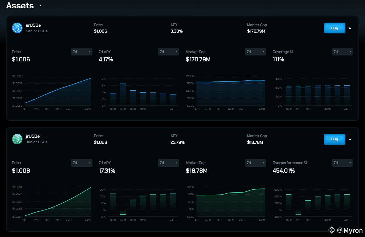Open the 7d dropdown for srUSDe 7d APY chart
This screenshot has width=365, height=237.
click(x=168, y=52)
